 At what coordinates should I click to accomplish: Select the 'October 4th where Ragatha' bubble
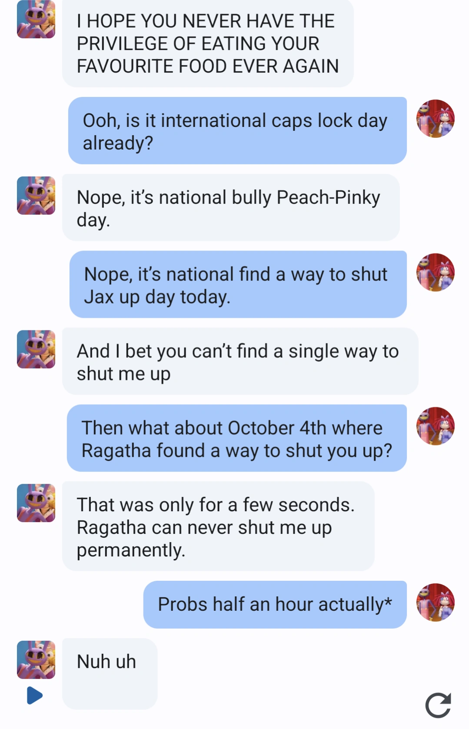236,438
